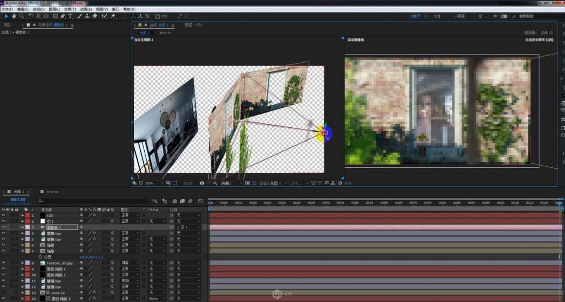565x302 pixels.
Task: Switch to the zoey-cu timeline tab
Action: coord(53,192)
